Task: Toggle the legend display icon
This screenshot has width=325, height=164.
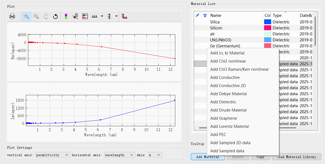Action: point(85,16)
